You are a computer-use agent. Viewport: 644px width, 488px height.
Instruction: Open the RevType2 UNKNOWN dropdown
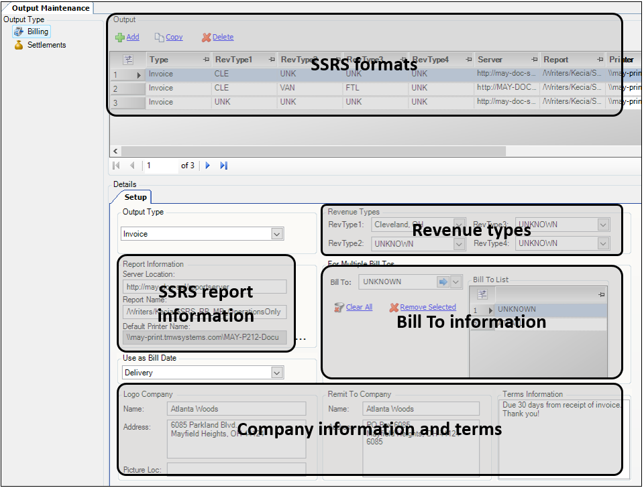tap(459, 244)
